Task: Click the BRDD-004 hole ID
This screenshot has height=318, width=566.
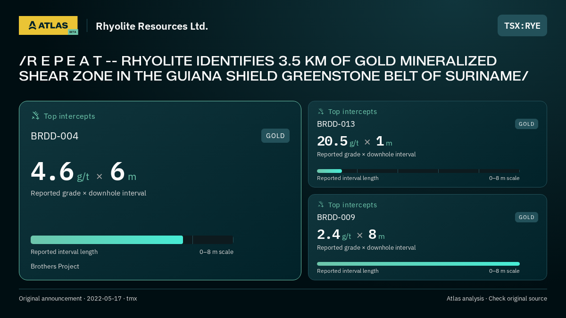Action: (55, 136)
